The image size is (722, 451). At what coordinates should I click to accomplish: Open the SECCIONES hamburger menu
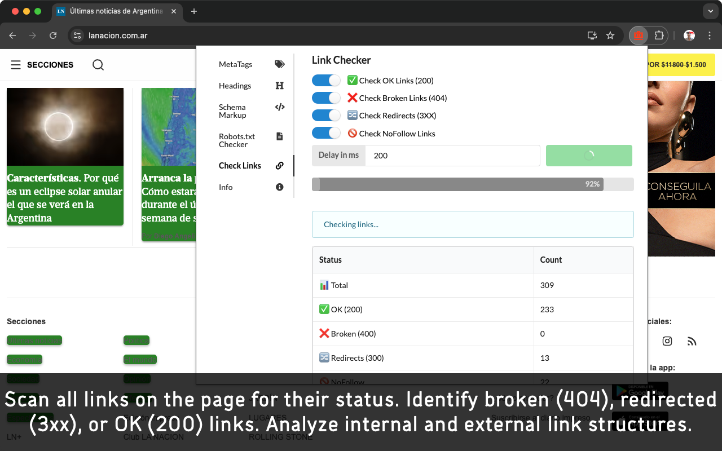pos(16,65)
